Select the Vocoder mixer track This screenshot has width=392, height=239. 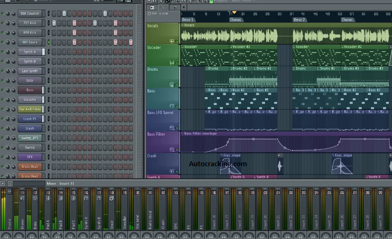[122, 209]
